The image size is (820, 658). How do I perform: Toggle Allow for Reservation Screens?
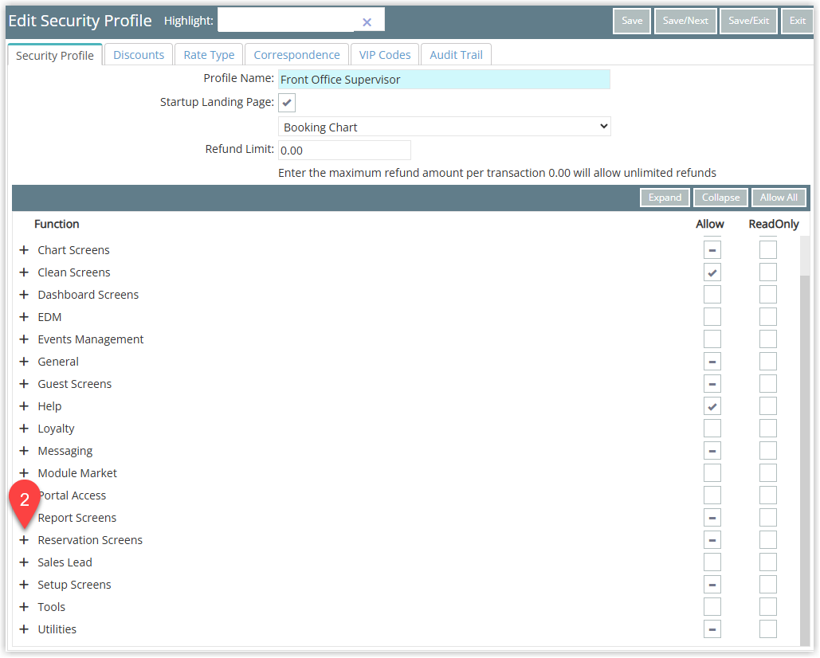tap(712, 540)
